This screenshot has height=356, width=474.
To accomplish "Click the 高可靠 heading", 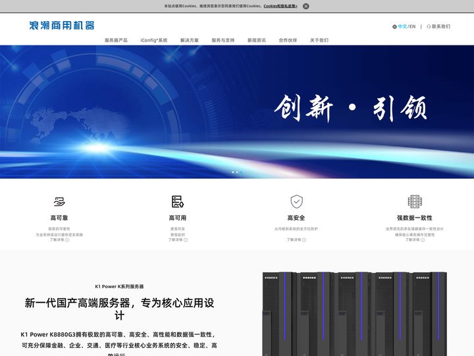I will tap(59, 218).
